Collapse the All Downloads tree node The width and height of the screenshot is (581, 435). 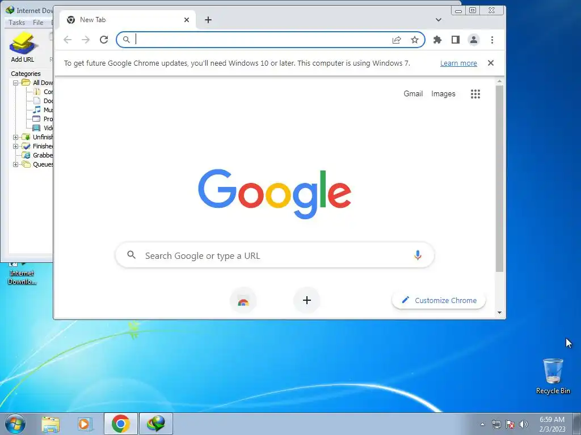coord(15,83)
